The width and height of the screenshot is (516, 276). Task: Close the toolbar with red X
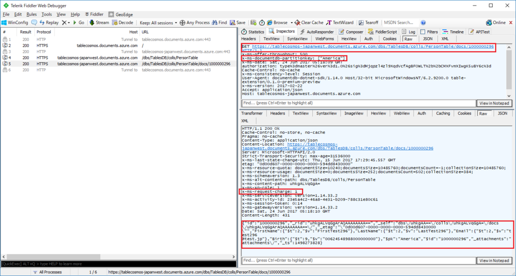click(511, 23)
